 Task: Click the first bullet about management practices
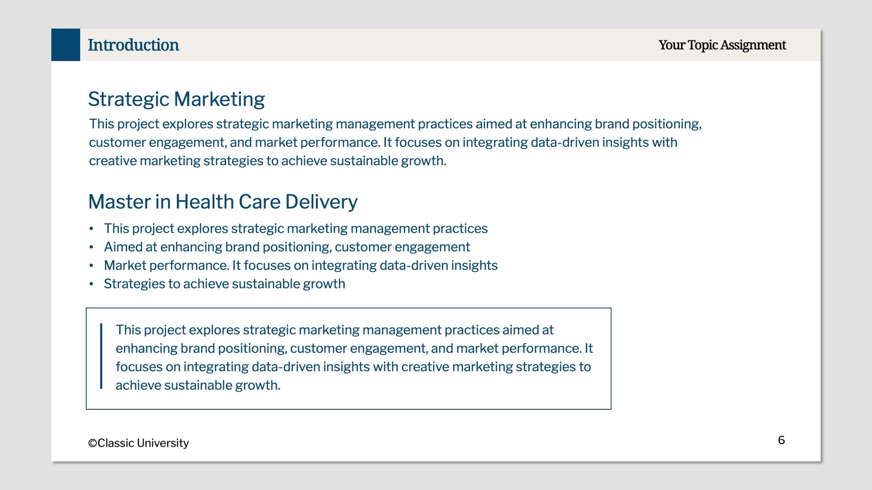pyautogui.click(x=295, y=229)
